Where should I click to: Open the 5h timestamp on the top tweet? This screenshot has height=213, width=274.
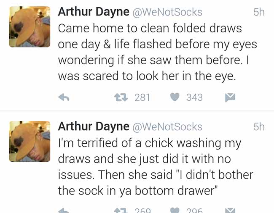[x=259, y=12]
